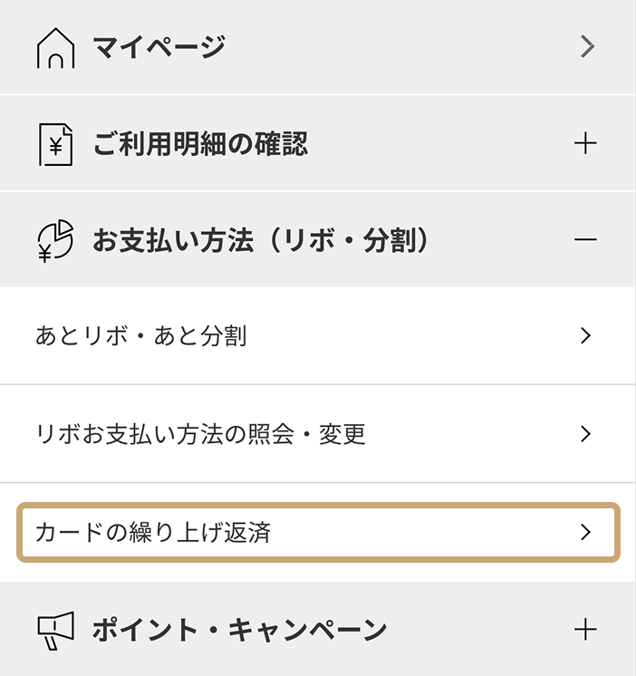Click the house icon beside マイページ
The image size is (636, 676).
55,48
